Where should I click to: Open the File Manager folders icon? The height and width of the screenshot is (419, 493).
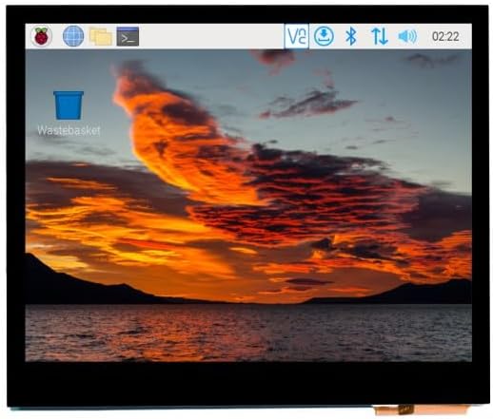pyautogui.click(x=101, y=37)
